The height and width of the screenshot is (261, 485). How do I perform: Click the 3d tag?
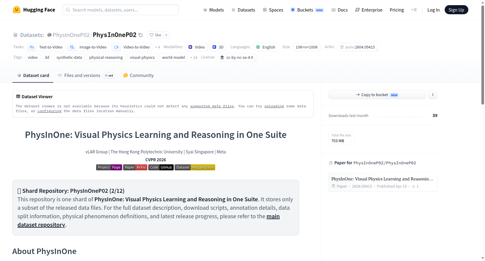[47, 57]
